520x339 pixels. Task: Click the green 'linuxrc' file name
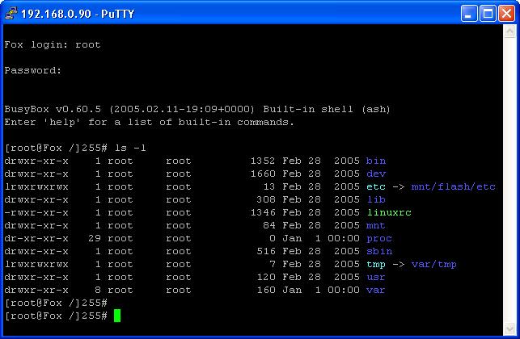tap(388, 212)
